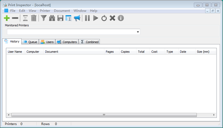Click the X cancel job icon
Viewport: 223px width, 128px height.
[112, 18]
